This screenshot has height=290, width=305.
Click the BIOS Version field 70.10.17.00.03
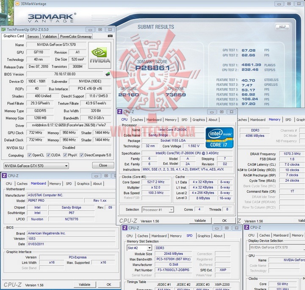tap(65, 74)
